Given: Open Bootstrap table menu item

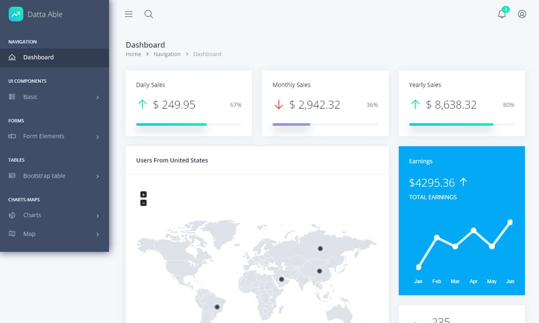Looking at the screenshot, I should (54, 175).
